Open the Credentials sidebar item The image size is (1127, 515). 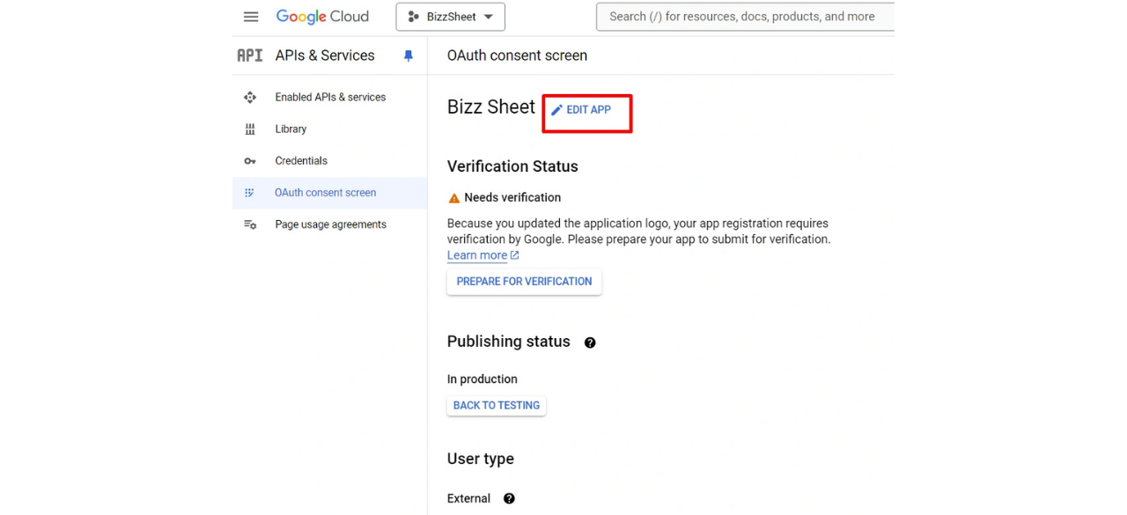click(x=329, y=160)
